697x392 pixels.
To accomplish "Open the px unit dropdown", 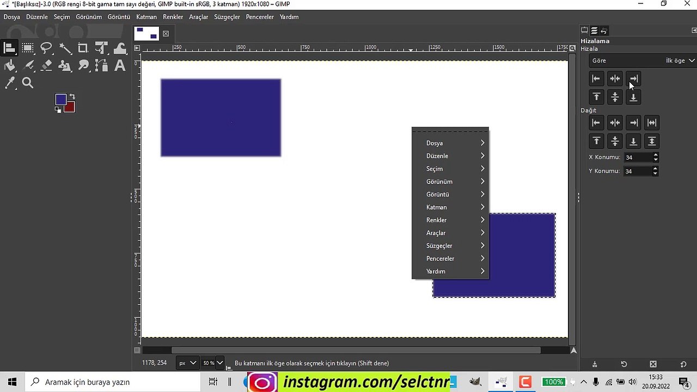I will coord(187,363).
